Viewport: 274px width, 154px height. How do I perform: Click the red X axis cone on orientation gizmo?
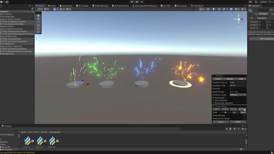242,19
